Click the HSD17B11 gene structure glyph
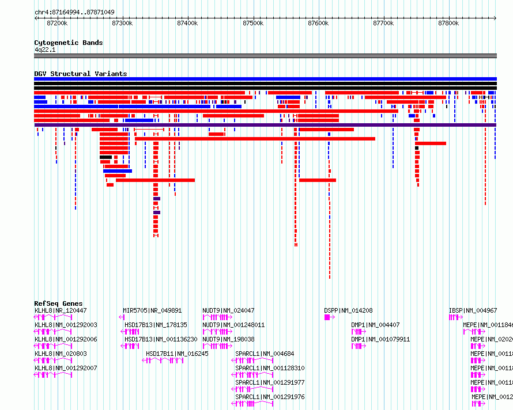Viewport: 513px width, 410px height. [163, 360]
